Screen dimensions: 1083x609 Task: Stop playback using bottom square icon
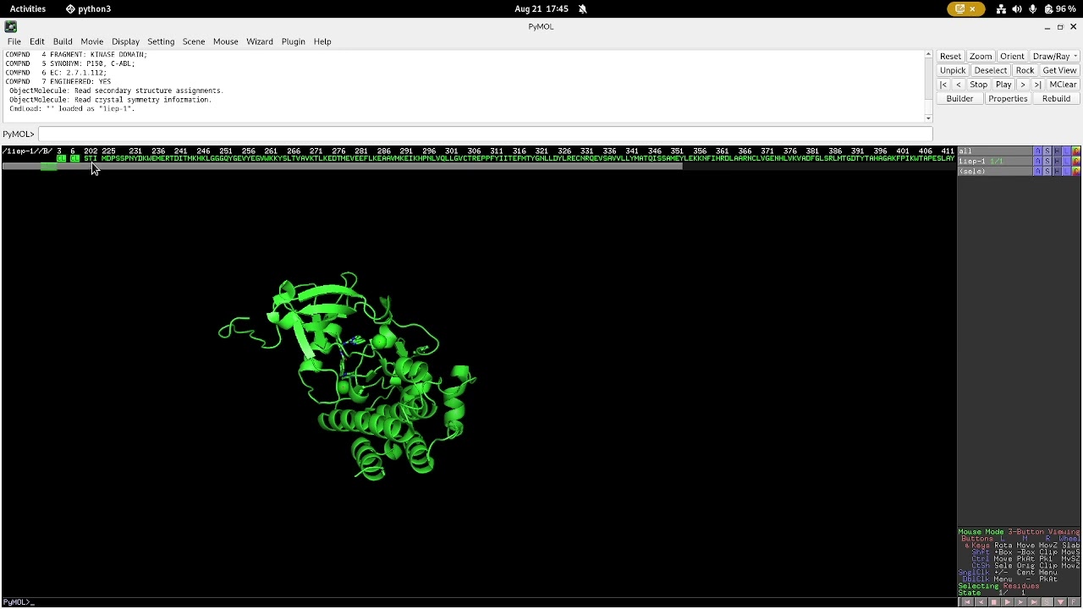(x=994, y=602)
